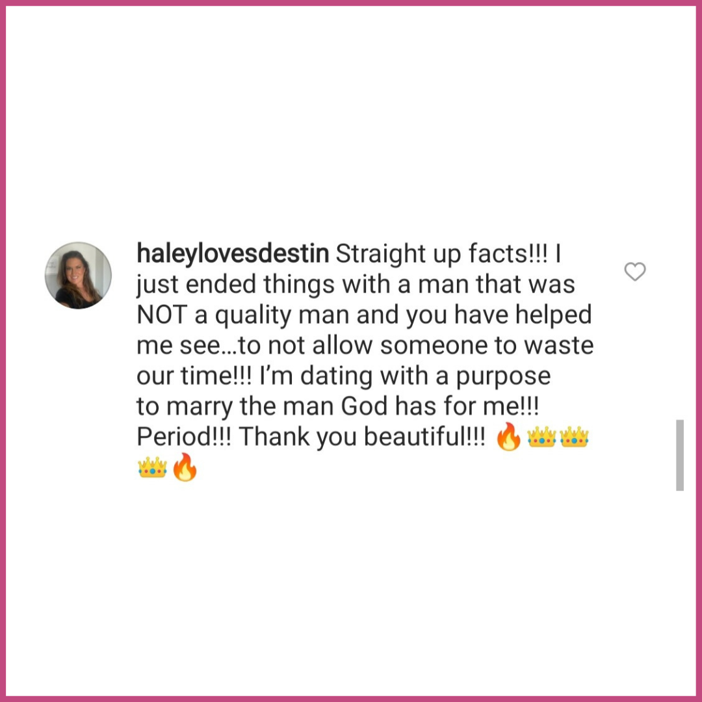Click the word 'dating' in the comment
Viewport: 702px width, 702px height.
point(336,376)
